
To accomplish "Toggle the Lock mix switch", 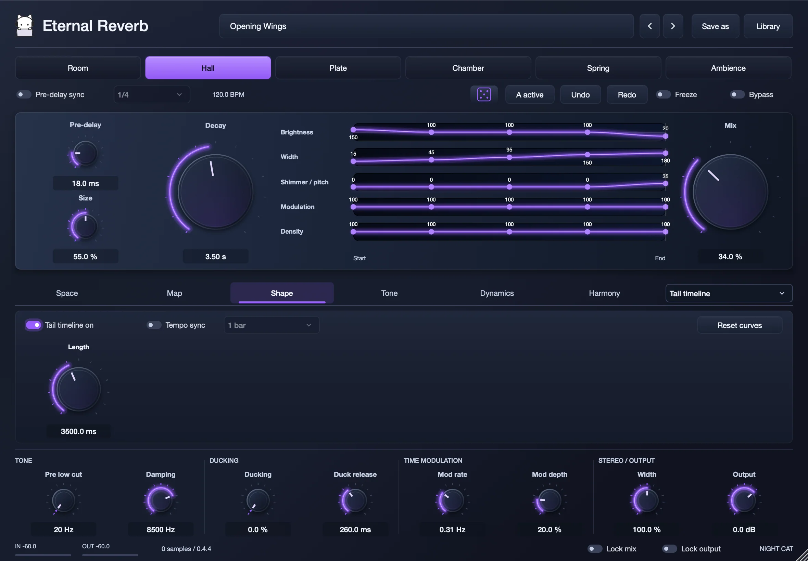I will [x=594, y=549].
